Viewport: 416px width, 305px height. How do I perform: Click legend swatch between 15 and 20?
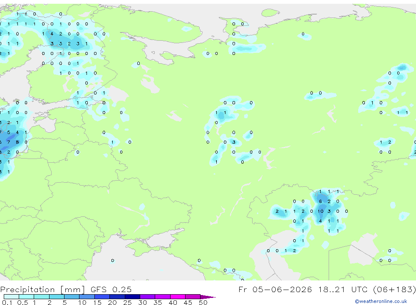click(102, 297)
